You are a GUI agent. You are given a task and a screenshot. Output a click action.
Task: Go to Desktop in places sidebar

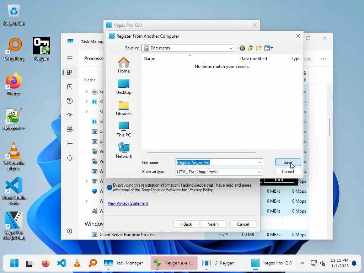124,87
